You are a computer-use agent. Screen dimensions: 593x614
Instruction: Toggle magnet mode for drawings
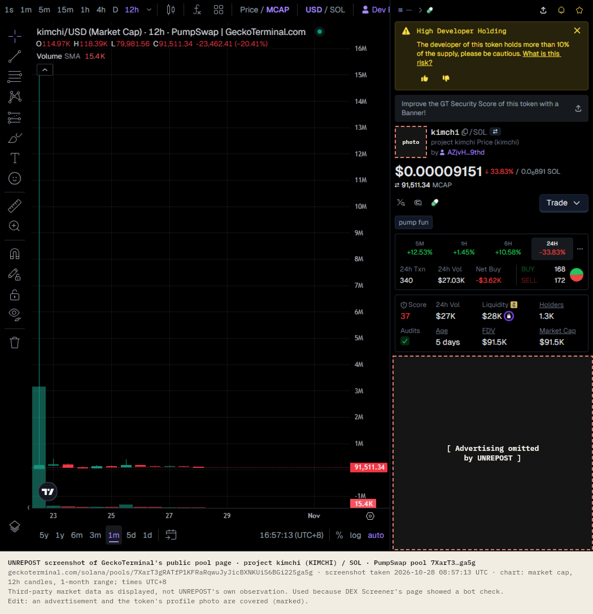click(x=15, y=254)
